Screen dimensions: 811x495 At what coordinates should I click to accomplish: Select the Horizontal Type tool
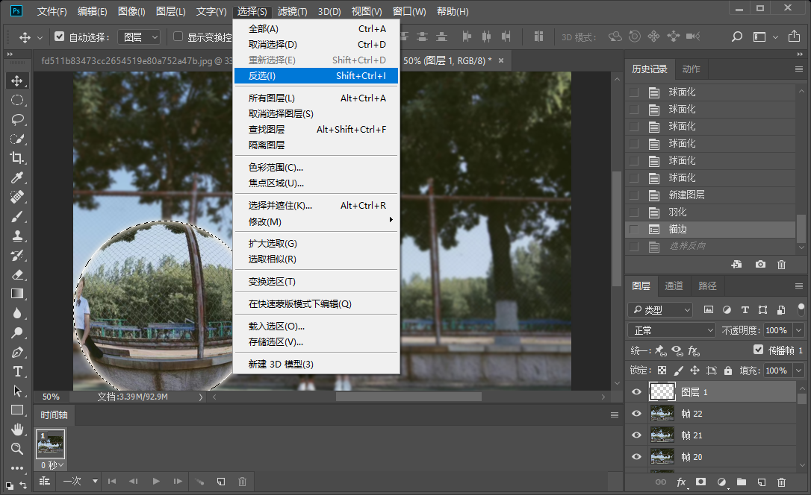click(17, 372)
